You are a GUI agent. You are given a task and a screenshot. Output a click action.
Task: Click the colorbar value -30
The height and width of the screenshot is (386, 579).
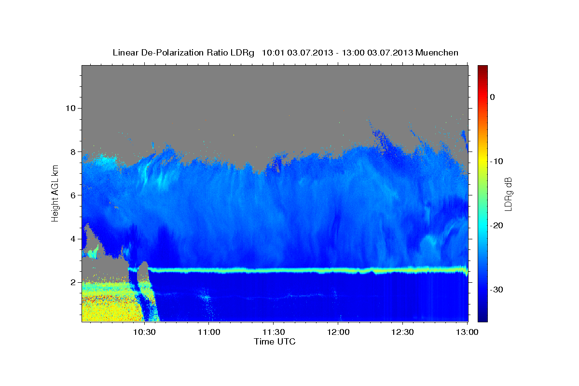coord(497,289)
